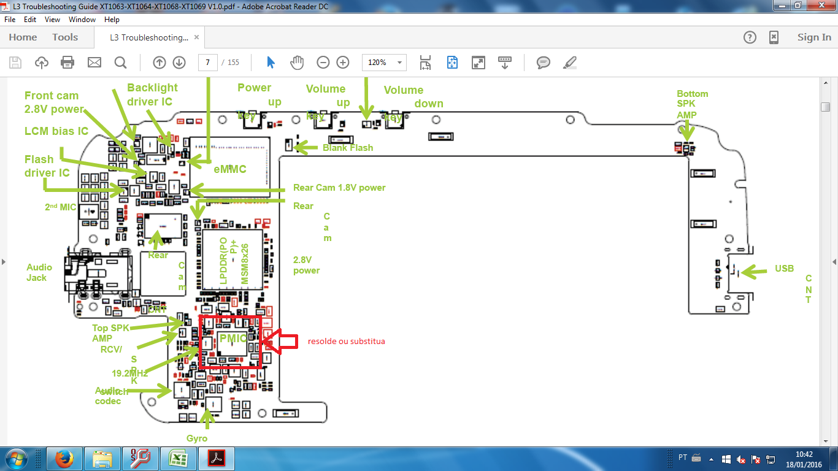Switch to the Home tab
This screenshot has height=471, width=838.
23,37
